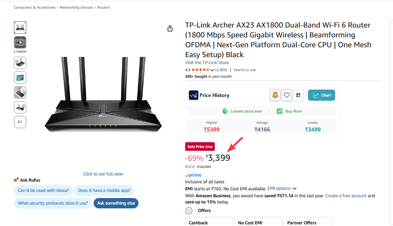Click the apps grid icon beside the heart
Image resolution: width=393 pixels, height=226 pixels.
[298, 95]
